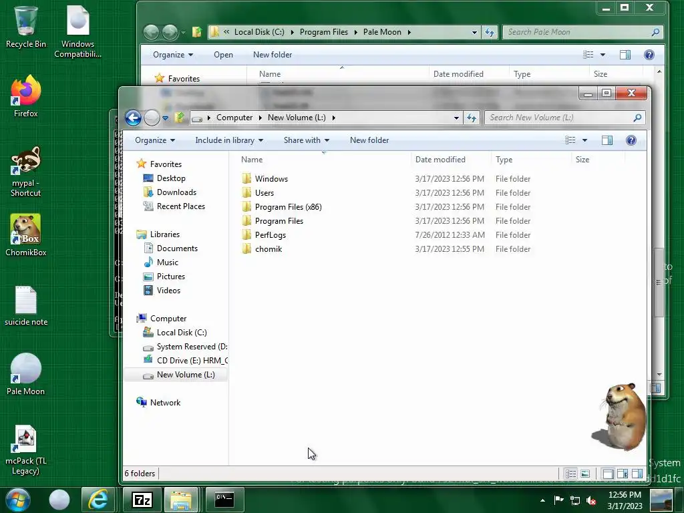Launch the Pale Moon desktop shortcut
The width and height of the screenshot is (684, 513).
click(26, 374)
